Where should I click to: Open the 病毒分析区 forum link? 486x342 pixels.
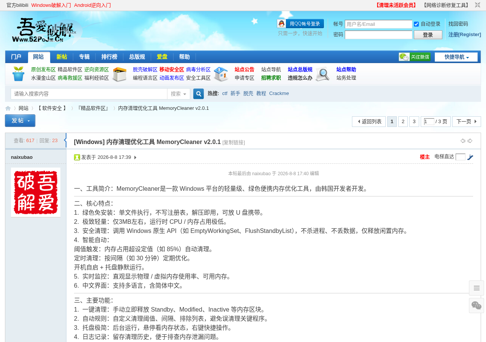coord(198,70)
